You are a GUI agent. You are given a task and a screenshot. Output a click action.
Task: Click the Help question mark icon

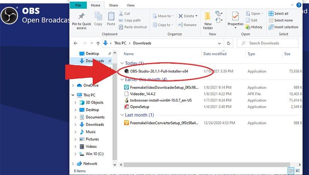(299, 5)
